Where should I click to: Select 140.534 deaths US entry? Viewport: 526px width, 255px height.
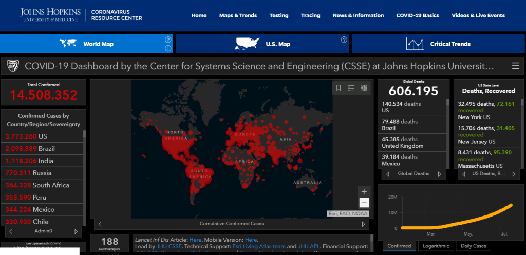click(x=412, y=107)
